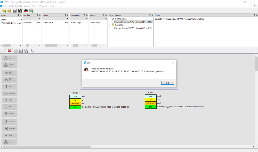
Task: Select the IEEE 802.11 wifi palette item
Action: click(10, 73)
